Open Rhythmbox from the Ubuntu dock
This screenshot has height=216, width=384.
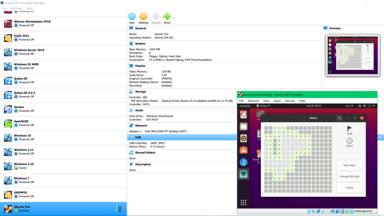[x=243, y=138]
